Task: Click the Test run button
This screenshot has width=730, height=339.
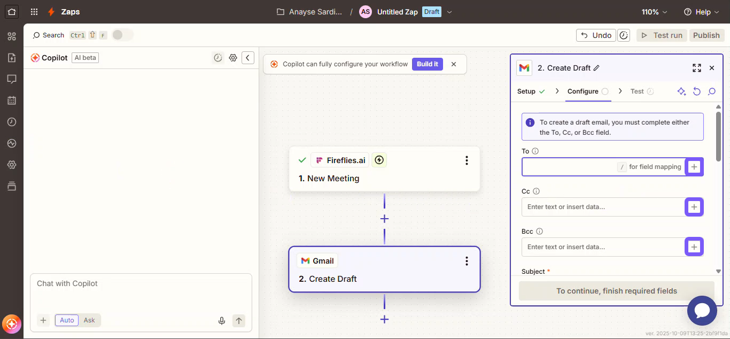Action: (662, 35)
